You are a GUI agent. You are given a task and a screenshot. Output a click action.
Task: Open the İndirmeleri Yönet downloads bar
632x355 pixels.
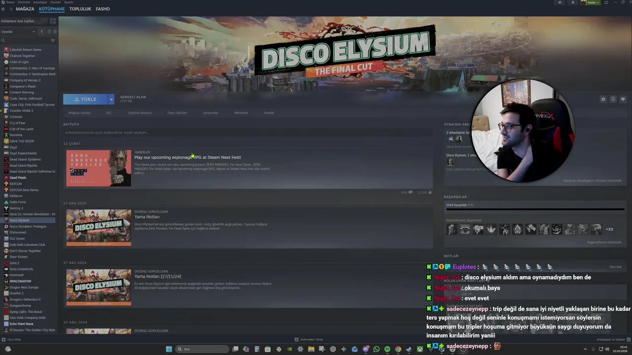(309, 339)
